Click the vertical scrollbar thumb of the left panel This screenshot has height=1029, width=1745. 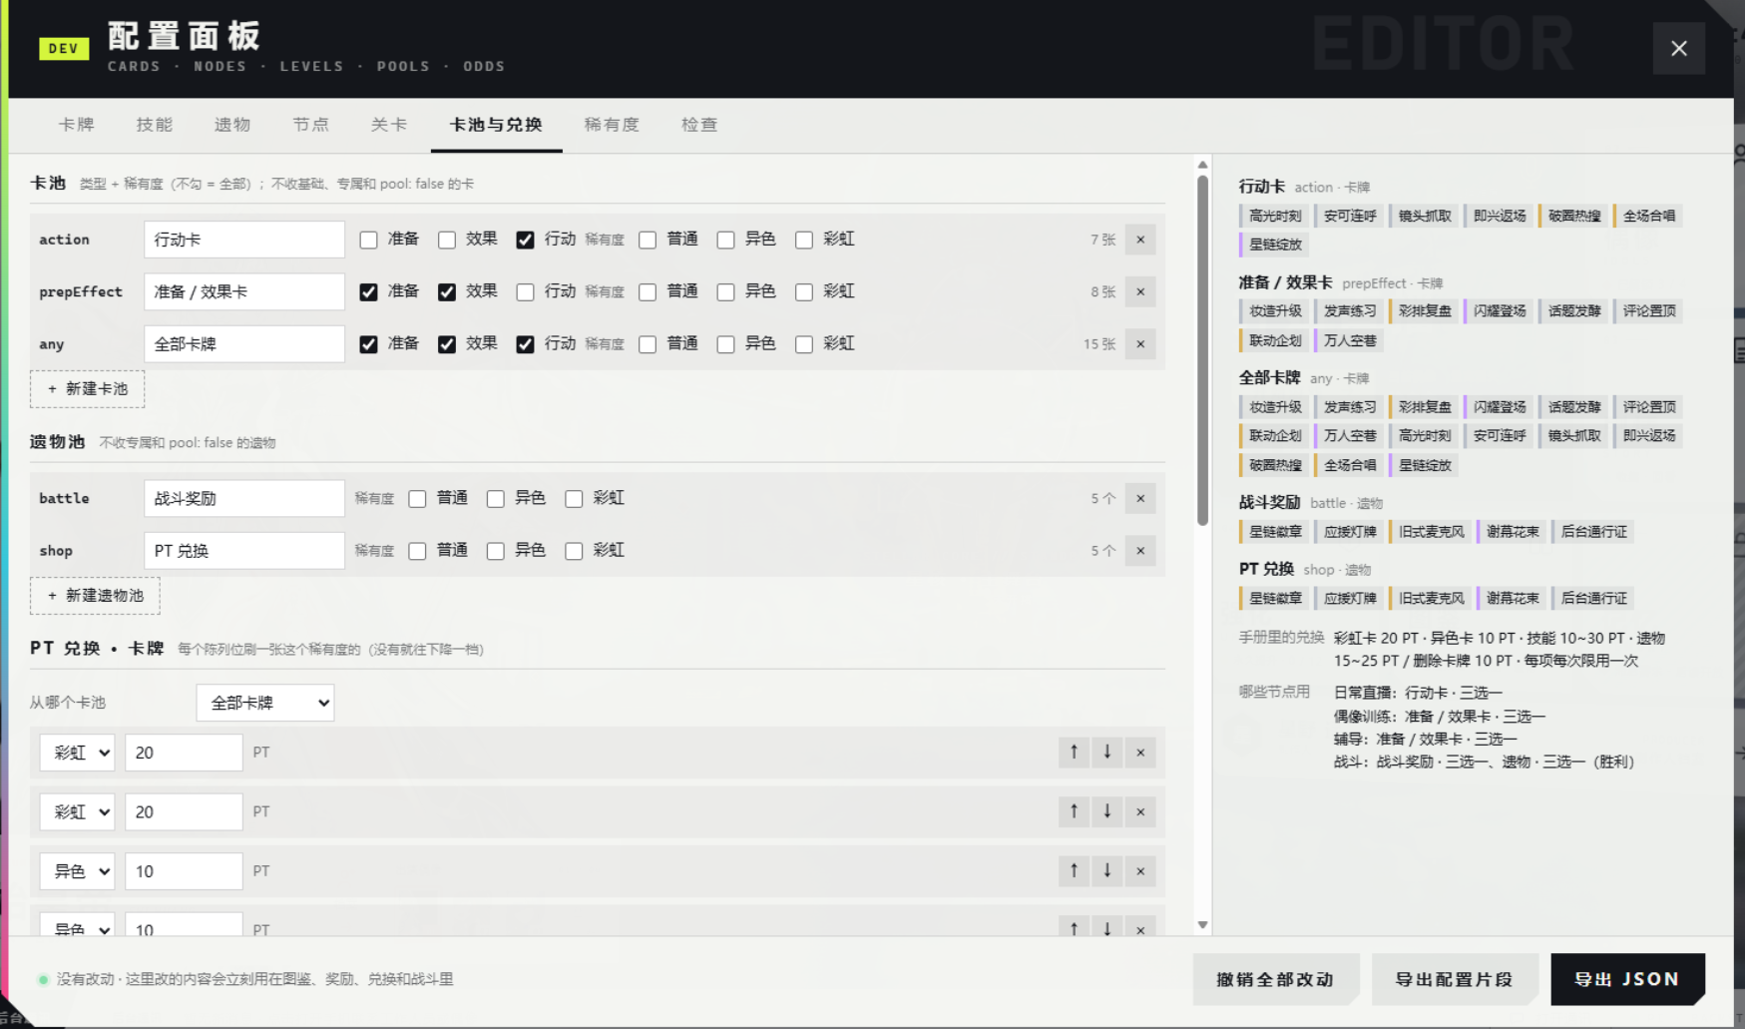pyautogui.click(x=1202, y=349)
